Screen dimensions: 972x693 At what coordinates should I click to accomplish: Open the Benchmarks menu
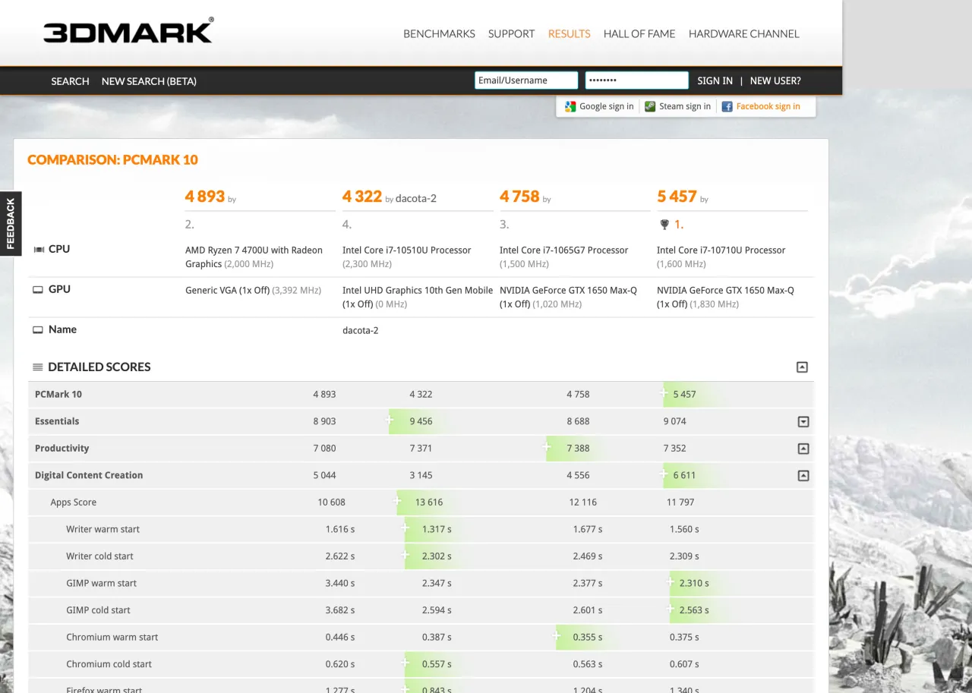tap(439, 34)
